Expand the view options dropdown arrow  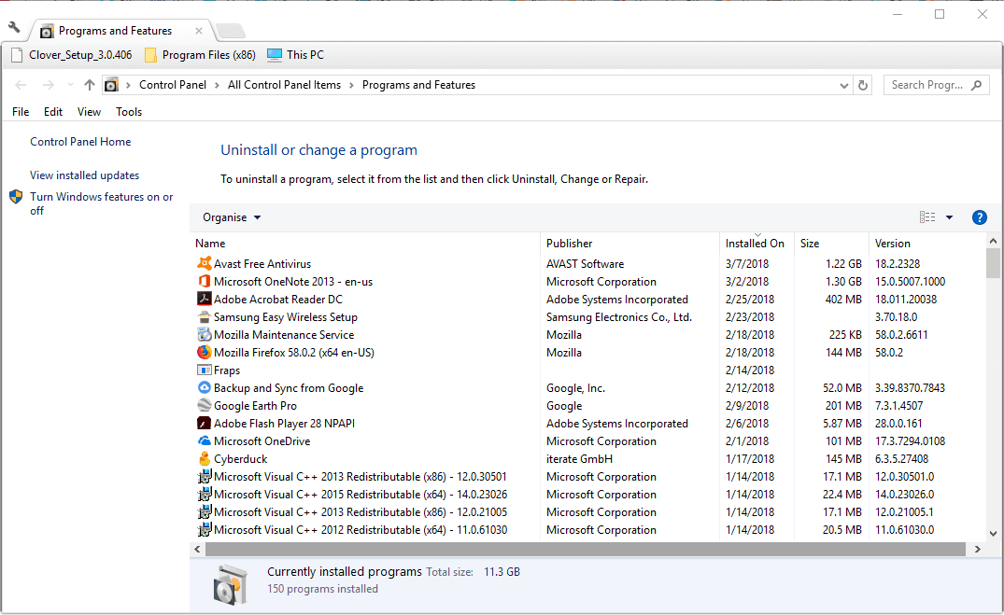pos(950,217)
